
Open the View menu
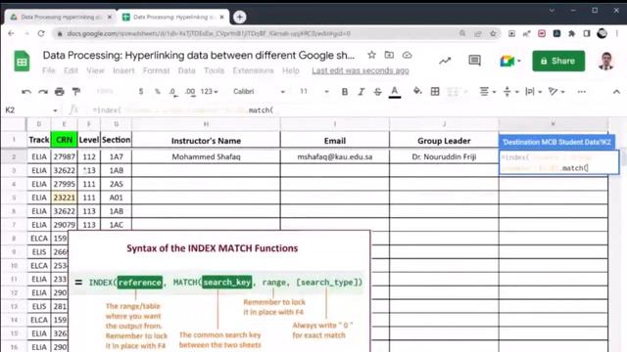coord(95,70)
